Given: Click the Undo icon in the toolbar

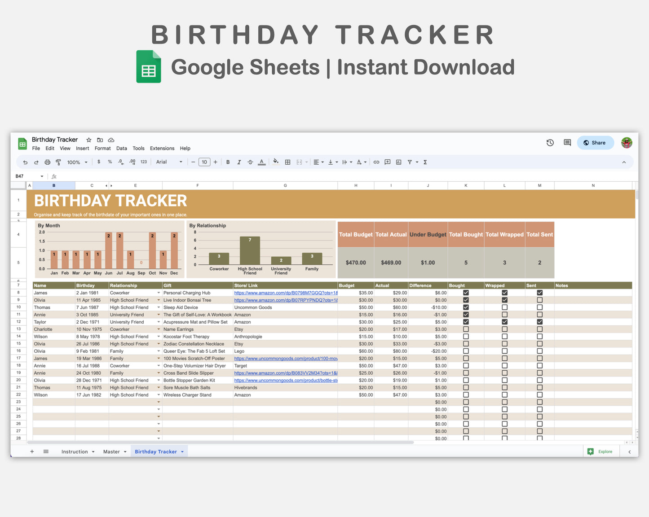Looking at the screenshot, I should pyautogui.click(x=25, y=162).
